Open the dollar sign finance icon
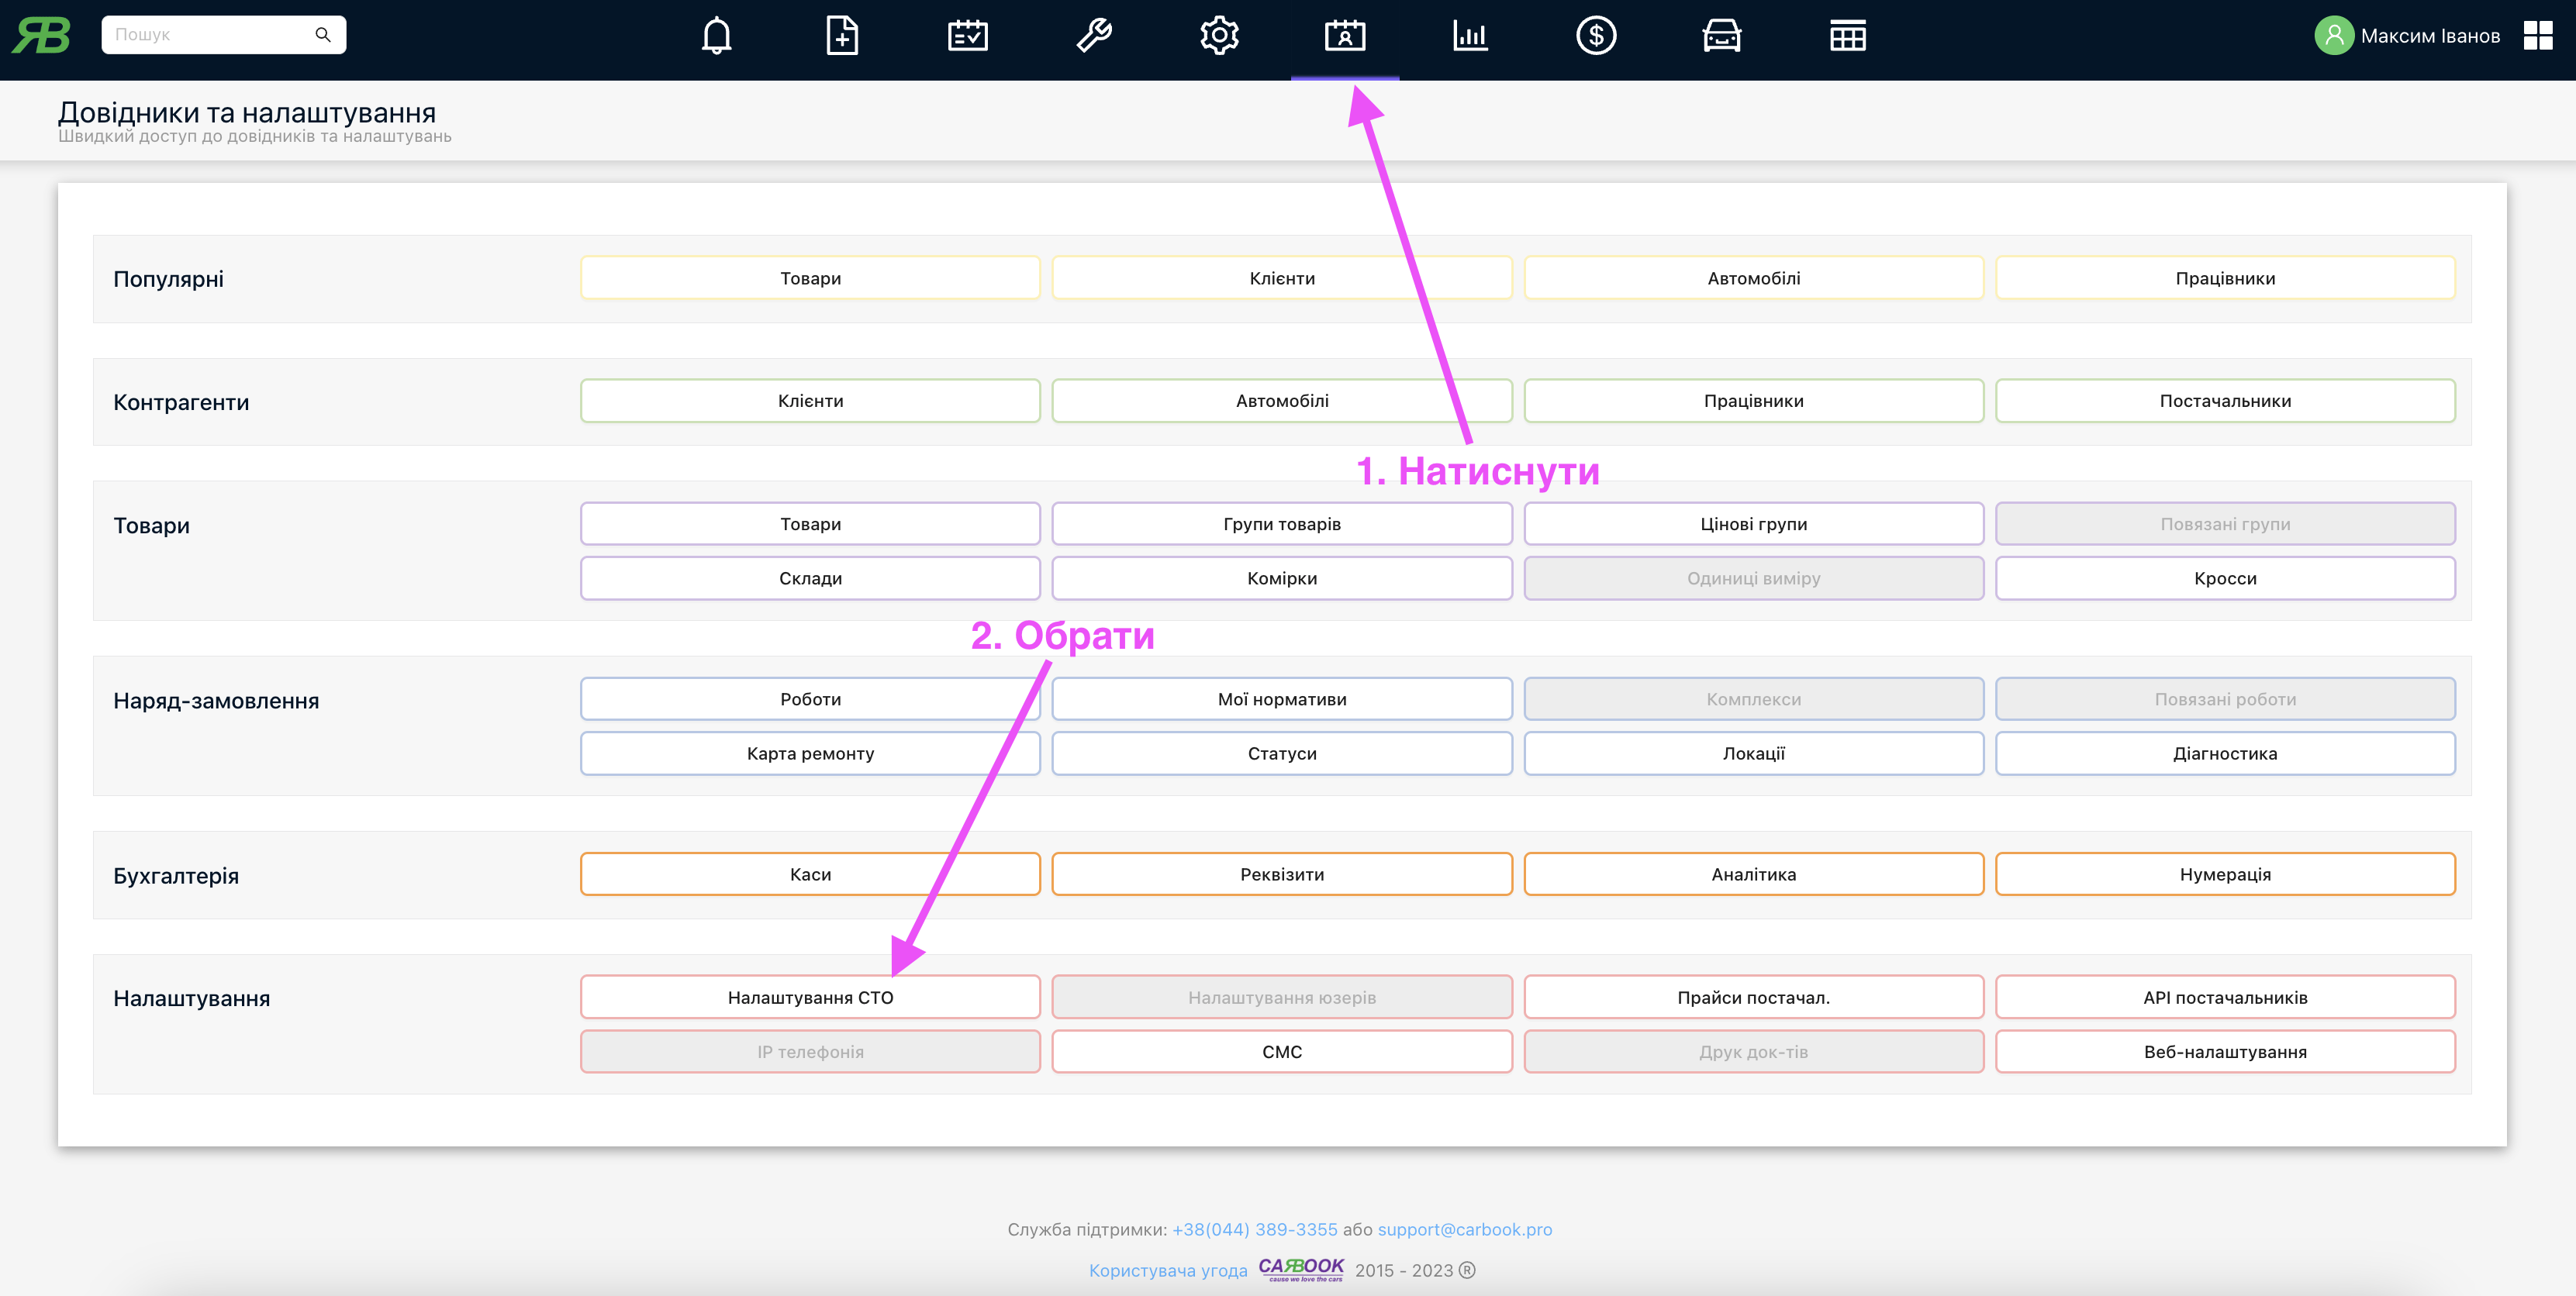 [1596, 36]
